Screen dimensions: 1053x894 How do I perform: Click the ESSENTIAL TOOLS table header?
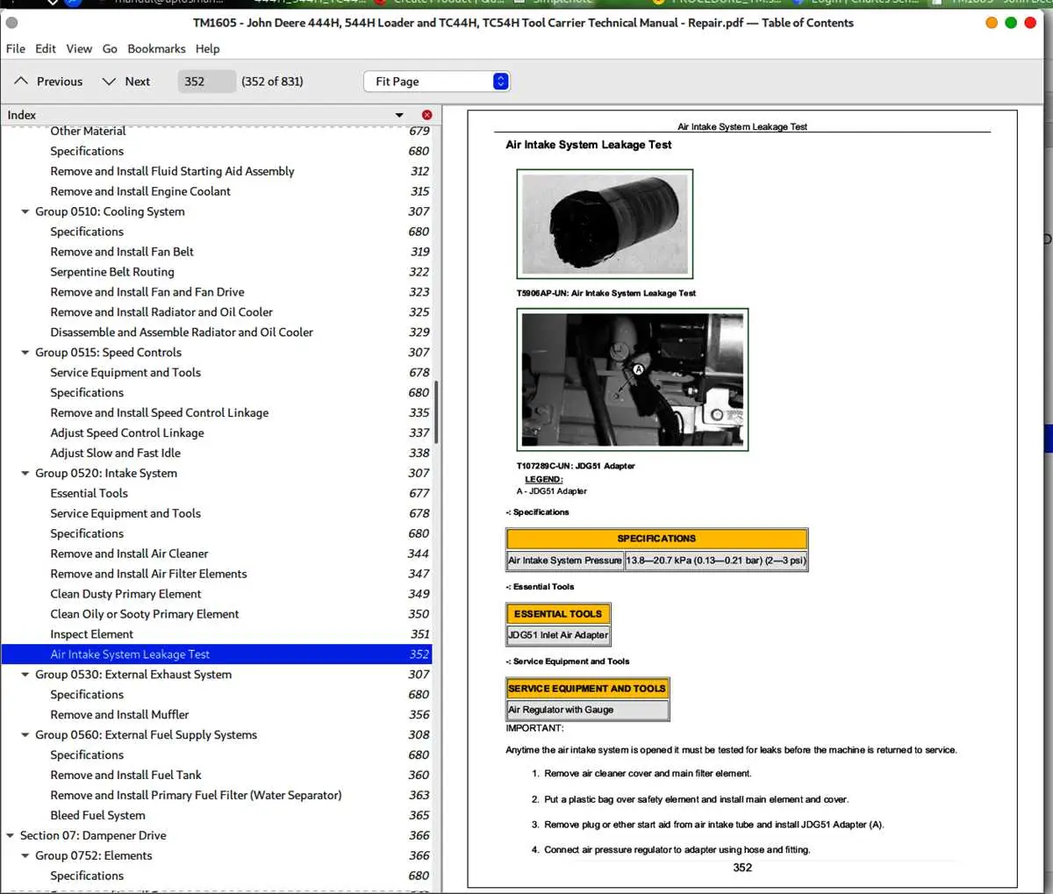click(x=558, y=614)
